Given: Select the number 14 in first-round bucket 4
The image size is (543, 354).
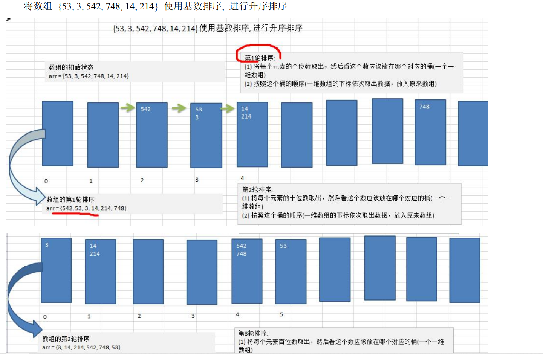Looking at the screenshot, I should (x=245, y=108).
